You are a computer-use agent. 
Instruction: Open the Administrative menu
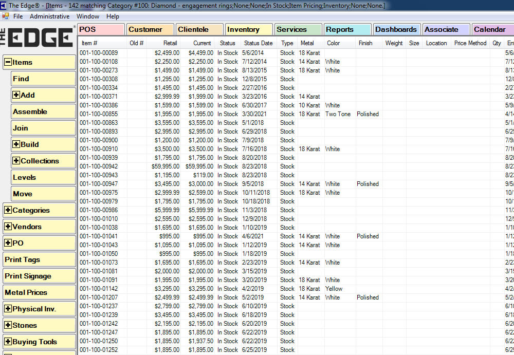(x=49, y=16)
